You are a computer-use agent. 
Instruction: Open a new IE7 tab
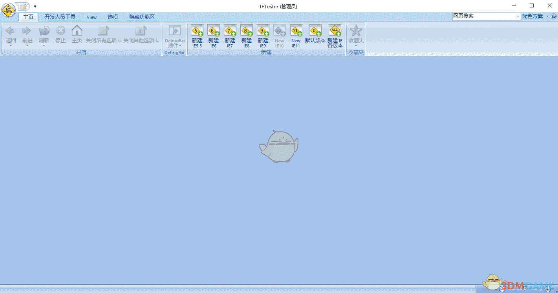click(x=230, y=35)
